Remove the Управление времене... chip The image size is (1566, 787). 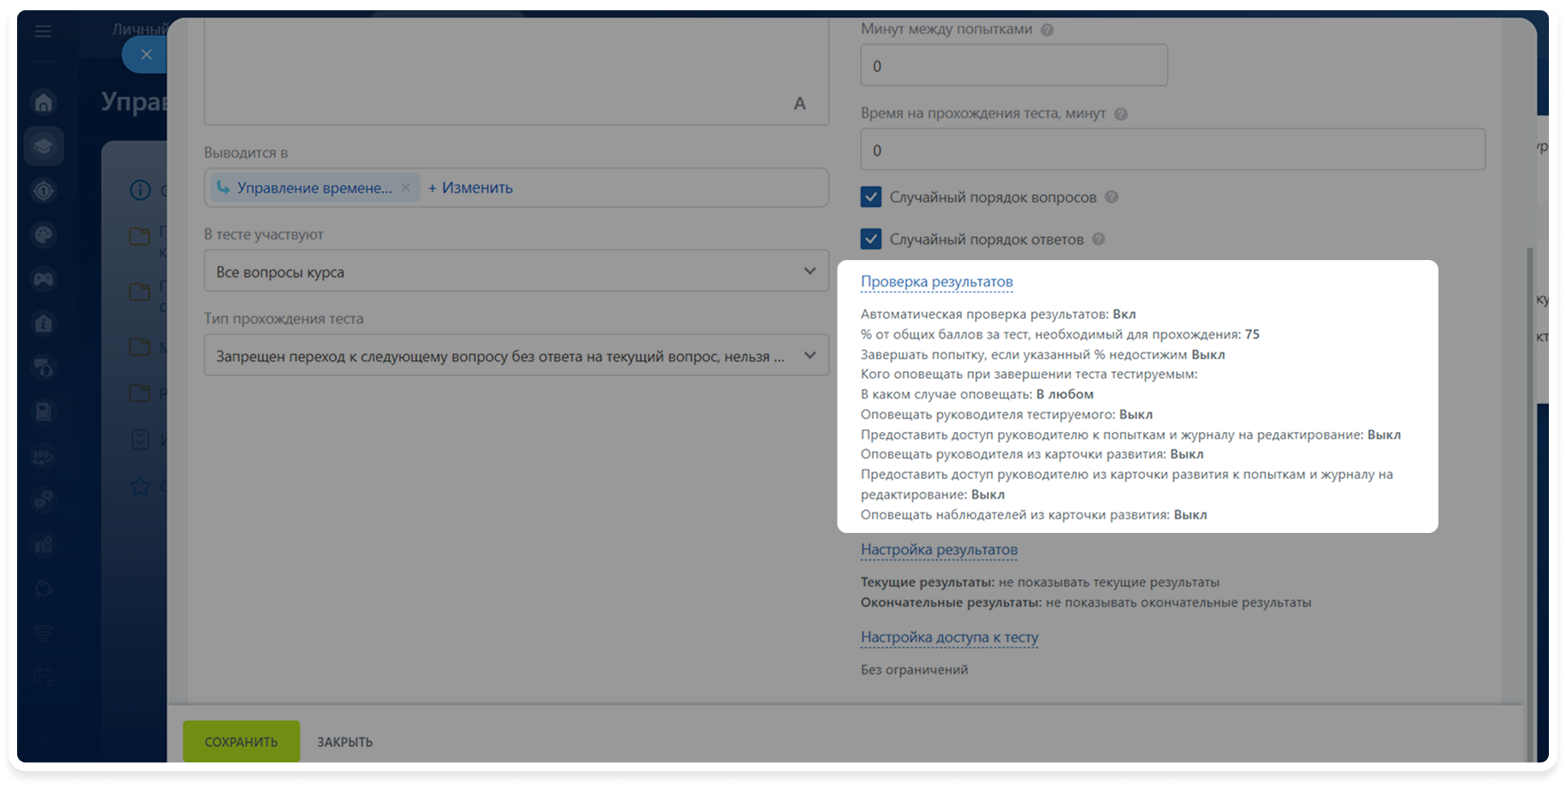tap(406, 187)
